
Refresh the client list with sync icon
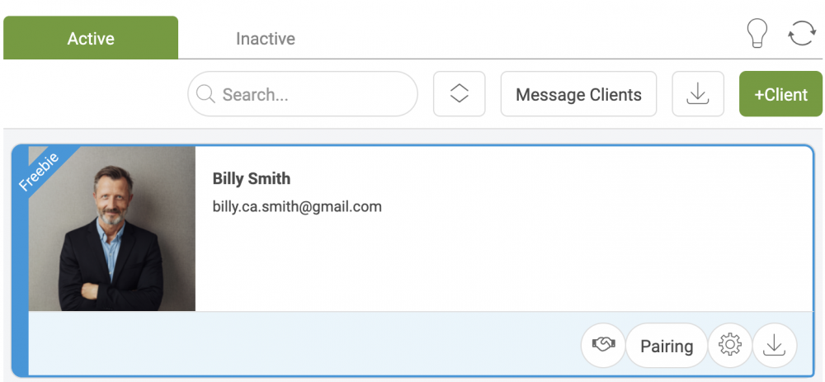801,34
